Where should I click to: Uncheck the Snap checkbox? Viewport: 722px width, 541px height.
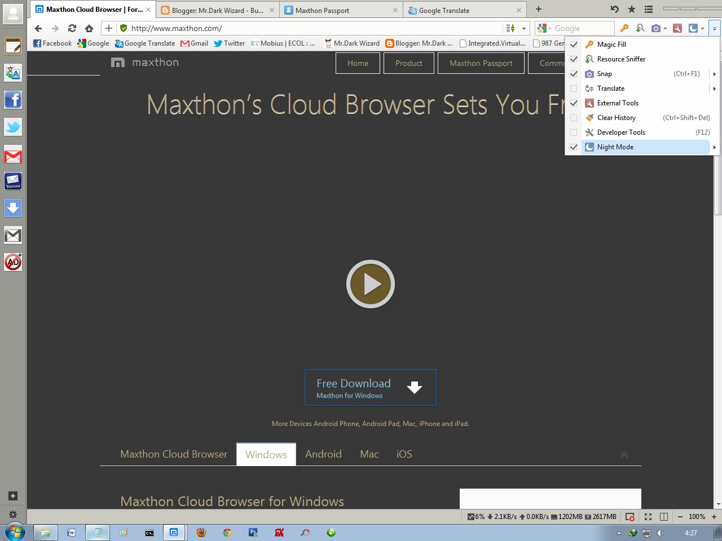(x=574, y=74)
